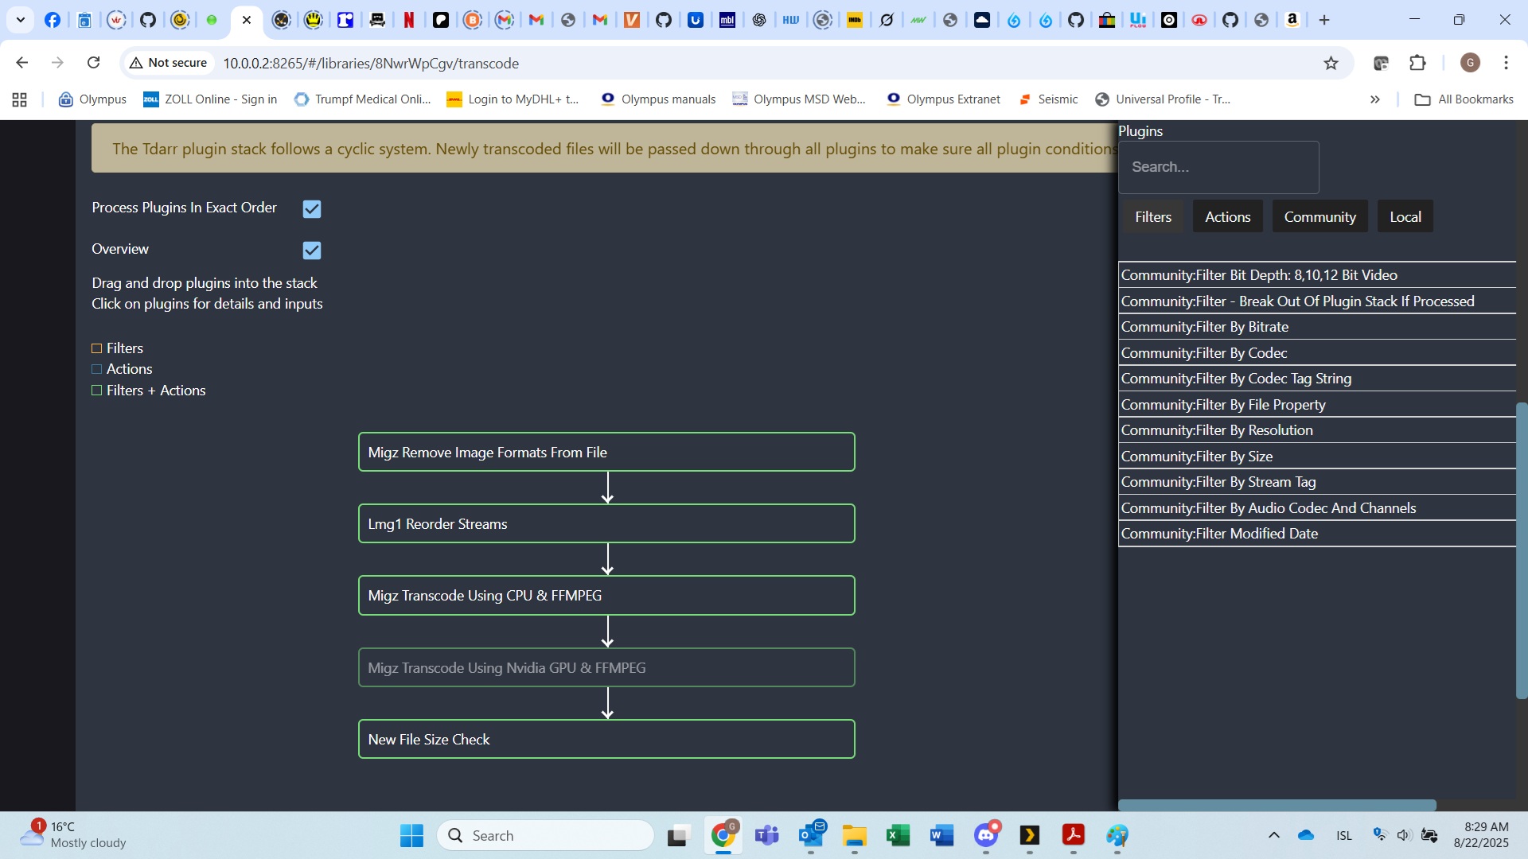Select Community:Filter By Codec plugin
This screenshot has width=1528, height=859.
[x=1203, y=353]
